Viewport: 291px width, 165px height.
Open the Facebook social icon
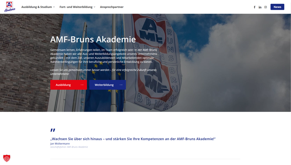255,7
